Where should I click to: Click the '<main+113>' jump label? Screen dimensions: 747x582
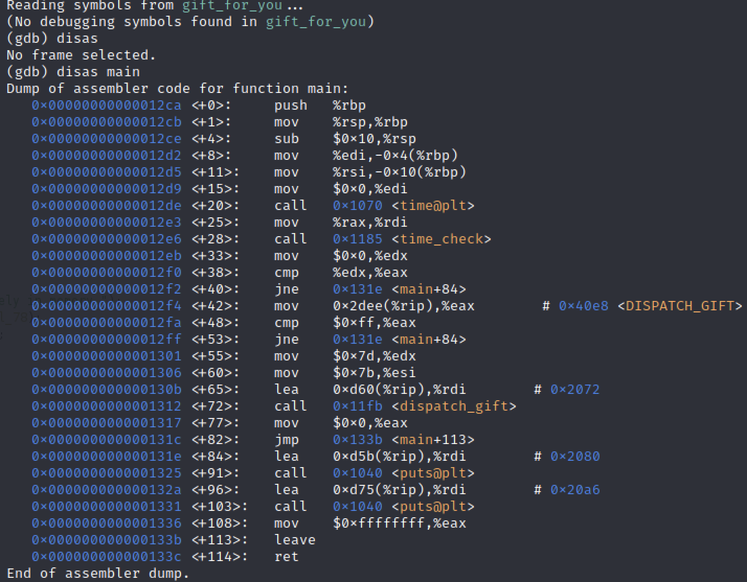pyautogui.click(x=433, y=439)
